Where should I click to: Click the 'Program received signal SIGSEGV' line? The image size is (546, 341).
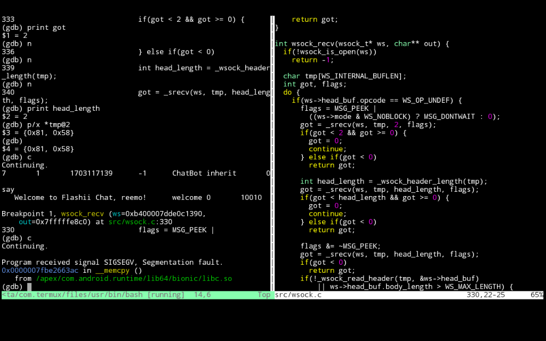(x=112, y=262)
